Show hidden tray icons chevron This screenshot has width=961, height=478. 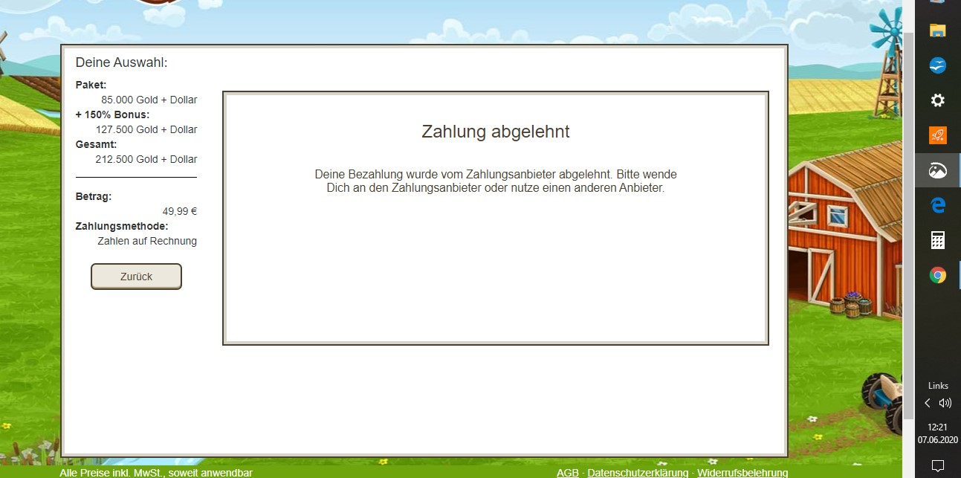[x=927, y=403]
